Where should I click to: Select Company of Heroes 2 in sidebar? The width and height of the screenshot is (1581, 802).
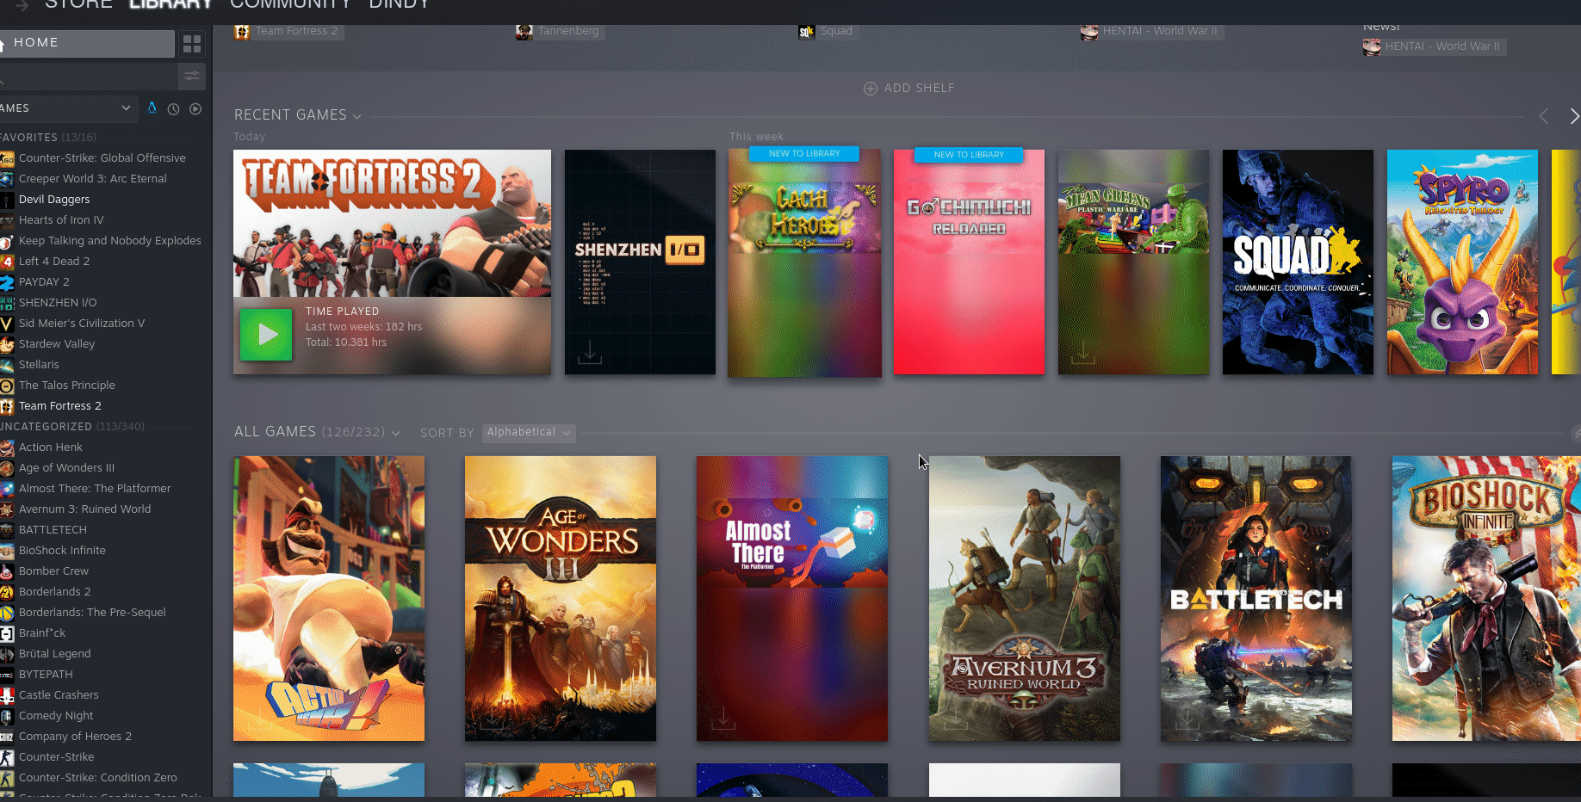pos(75,737)
